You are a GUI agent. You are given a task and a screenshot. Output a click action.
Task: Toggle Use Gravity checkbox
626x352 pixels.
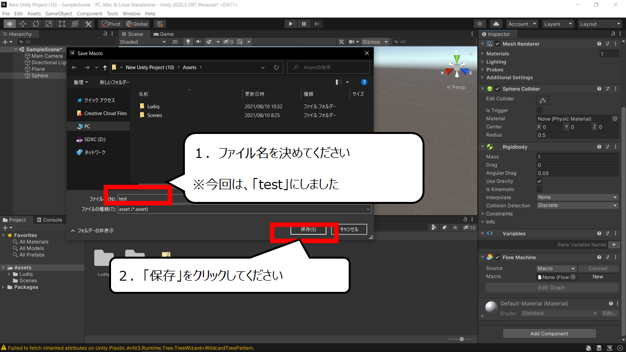(539, 181)
